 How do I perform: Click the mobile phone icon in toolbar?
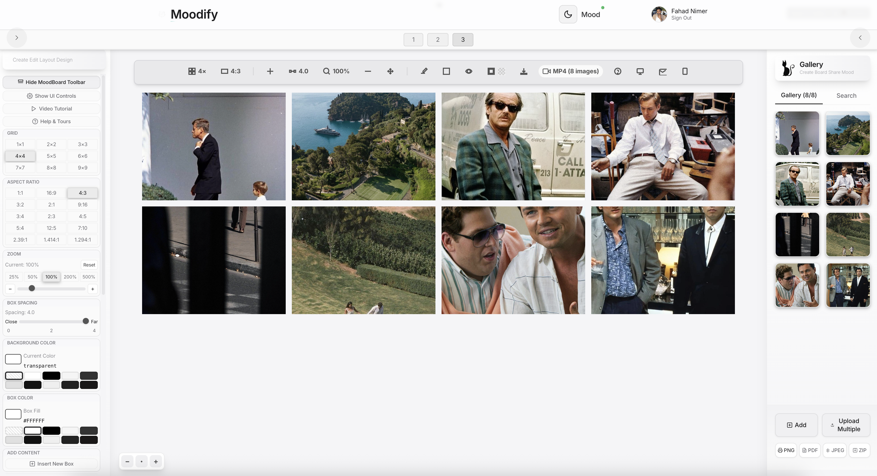click(x=685, y=71)
